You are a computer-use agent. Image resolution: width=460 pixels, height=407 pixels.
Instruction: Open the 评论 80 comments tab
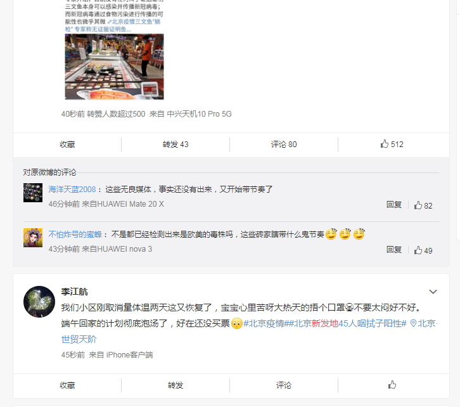(284, 145)
